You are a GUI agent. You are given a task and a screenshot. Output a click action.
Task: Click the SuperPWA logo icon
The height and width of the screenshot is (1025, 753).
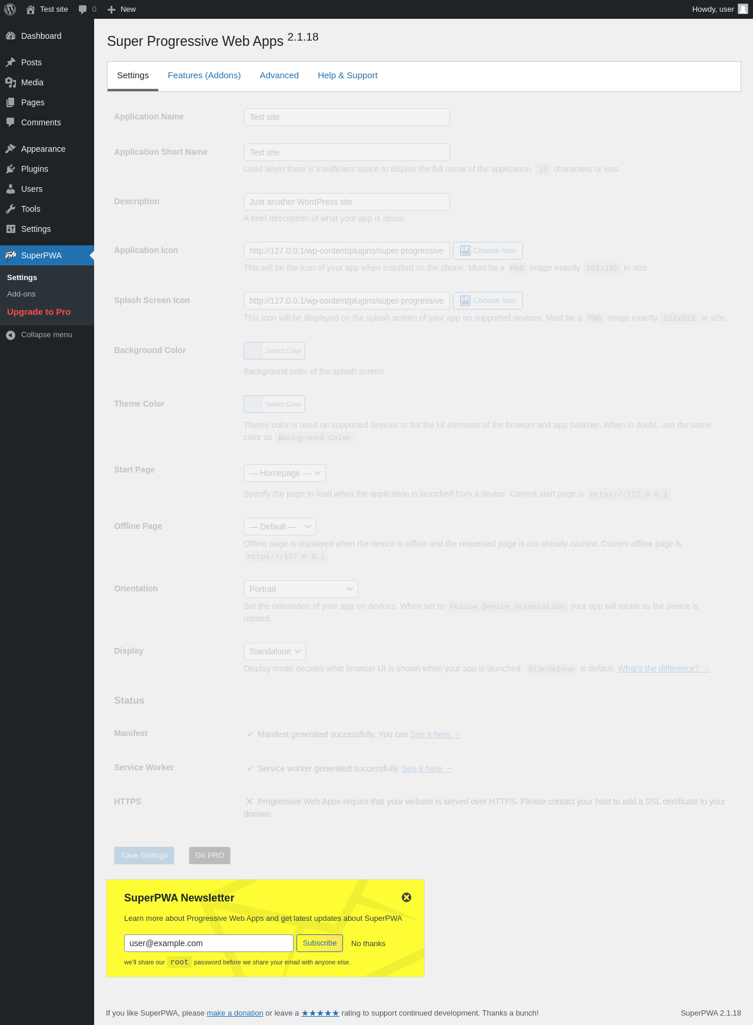click(11, 255)
